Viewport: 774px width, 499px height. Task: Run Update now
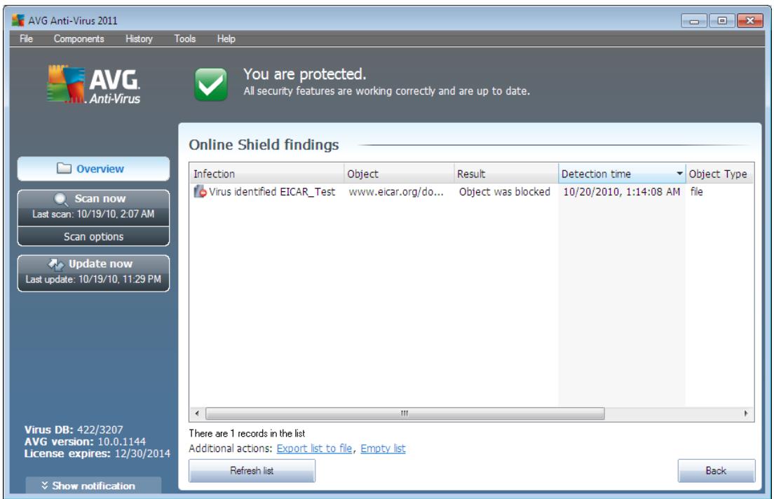[93, 273]
